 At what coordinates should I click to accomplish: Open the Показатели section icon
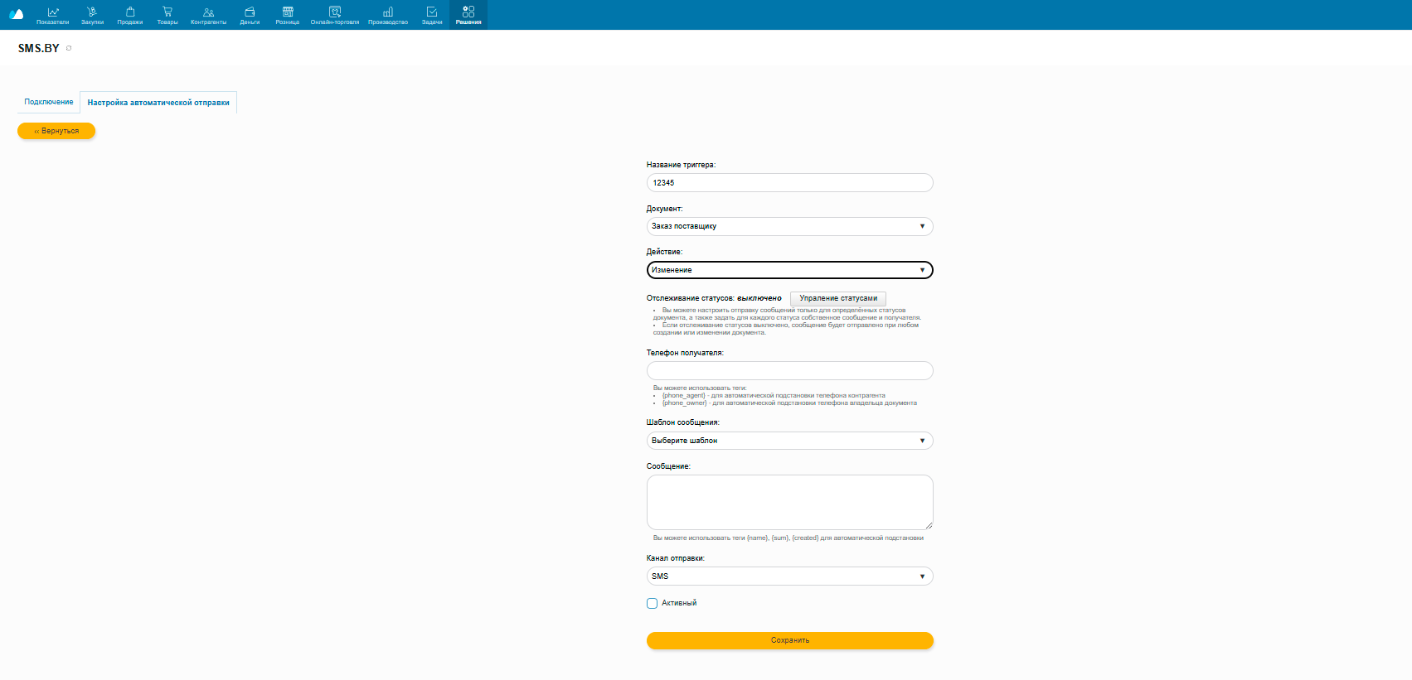53,12
